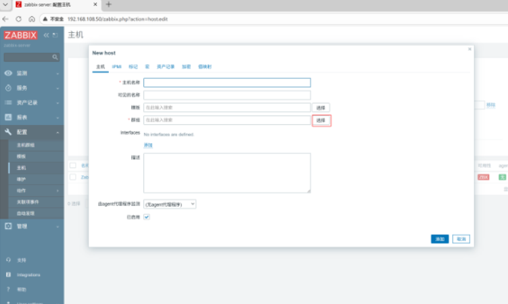
Task: Expand the 动作 submenu arrow
Action: tap(58, 191)
